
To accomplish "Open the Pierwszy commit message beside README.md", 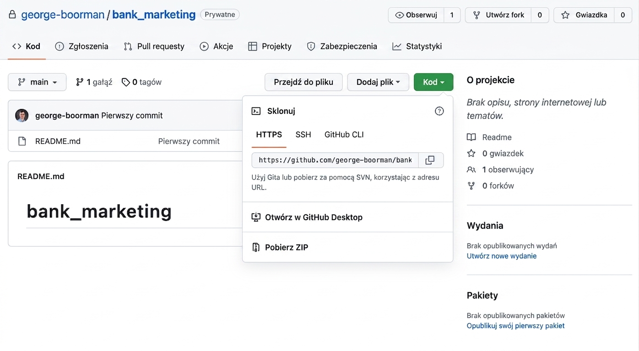I will click(x=189, y=141).
